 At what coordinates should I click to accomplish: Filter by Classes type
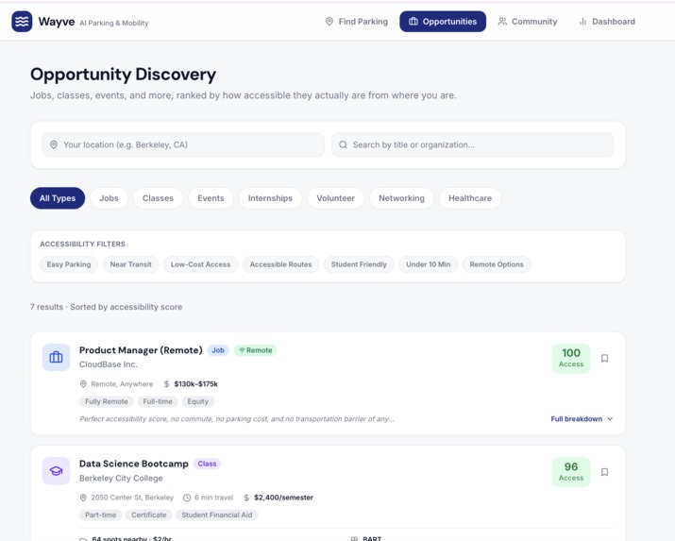click(x=158, y=198)
